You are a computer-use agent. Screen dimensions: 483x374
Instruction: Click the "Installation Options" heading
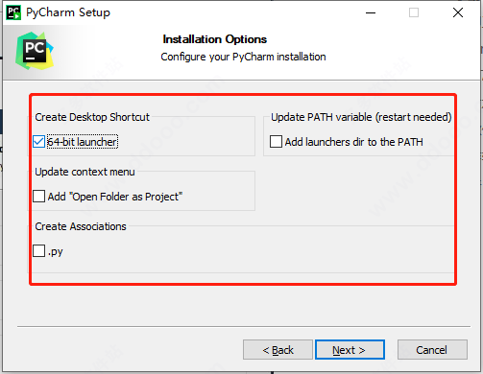215,39
